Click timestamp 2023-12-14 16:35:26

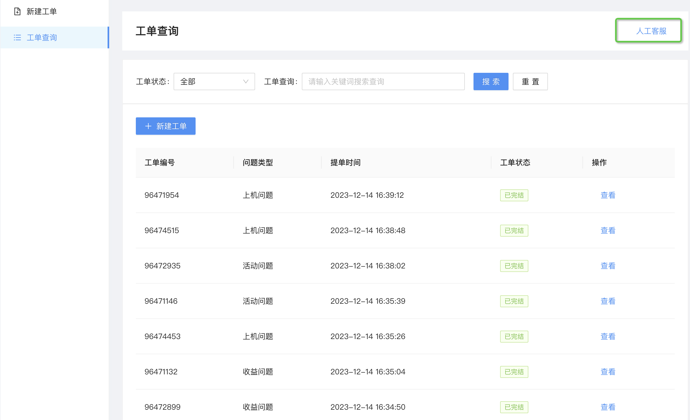pyautogui.click(x=368, y=336)
